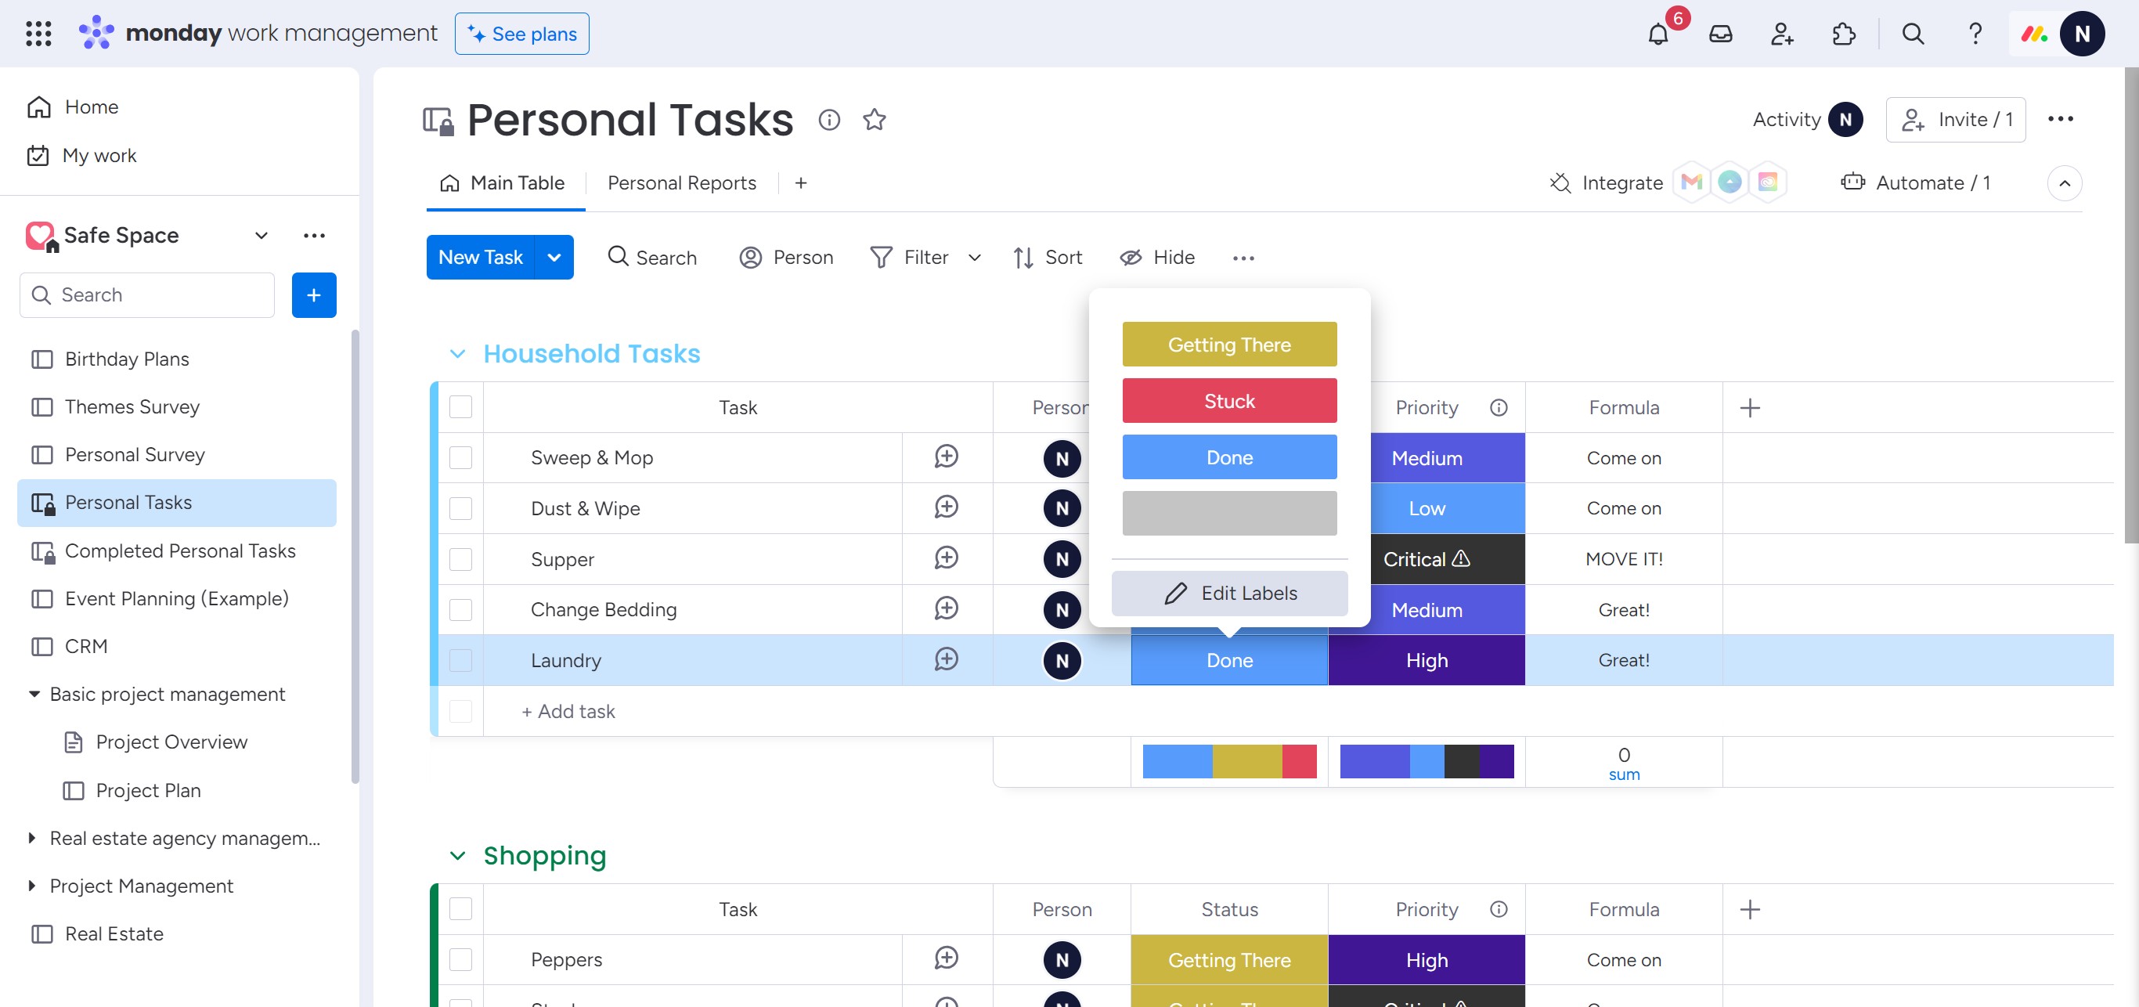Open Completed Personal Tasks board in sidebar
Image resolution: width=2139 pixels, height=1007 pixels.
click(x=179, y=550)
